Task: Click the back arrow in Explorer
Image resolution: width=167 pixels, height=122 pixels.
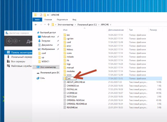Action: click(x=36, y=25)
